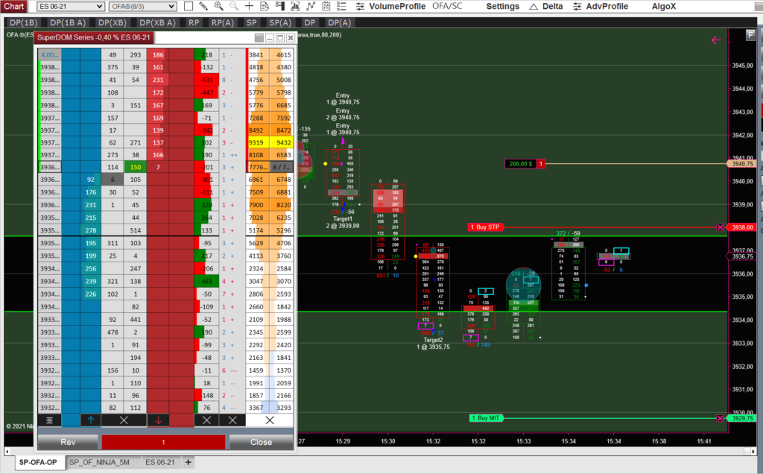Activate the crosshair cursor icon

coord(249,6)
